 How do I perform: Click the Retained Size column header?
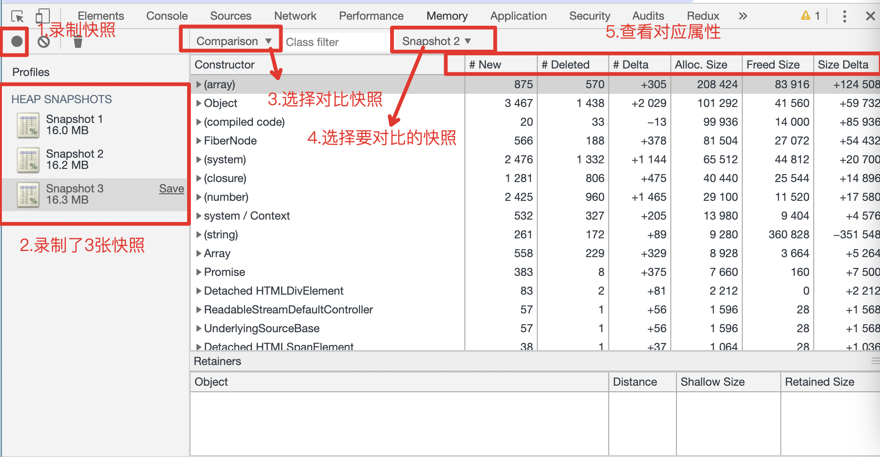pyautogui.click(x=830, y=382)
